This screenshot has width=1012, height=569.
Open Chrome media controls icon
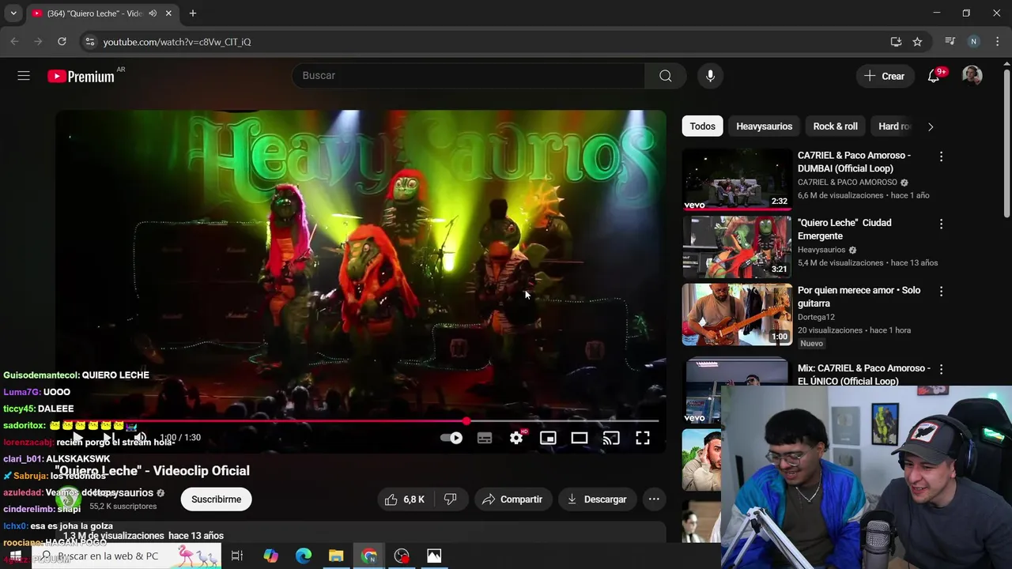click(950, 42)
